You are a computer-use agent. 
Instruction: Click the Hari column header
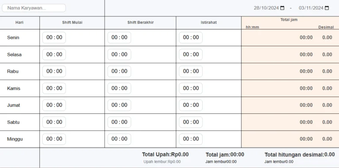point(19,22)
